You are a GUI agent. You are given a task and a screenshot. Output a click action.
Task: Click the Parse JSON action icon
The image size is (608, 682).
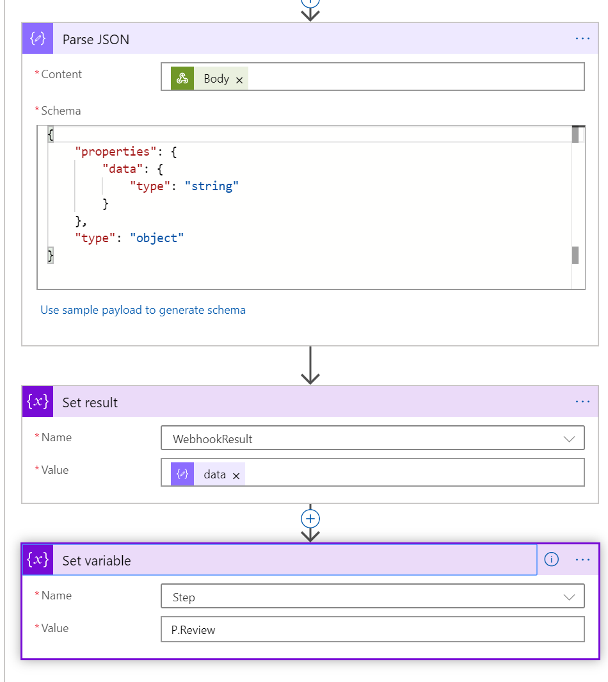tap(37, 38)
